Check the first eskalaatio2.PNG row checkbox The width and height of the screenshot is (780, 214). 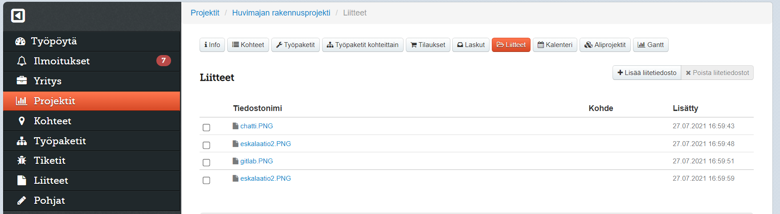coord(206,145)
